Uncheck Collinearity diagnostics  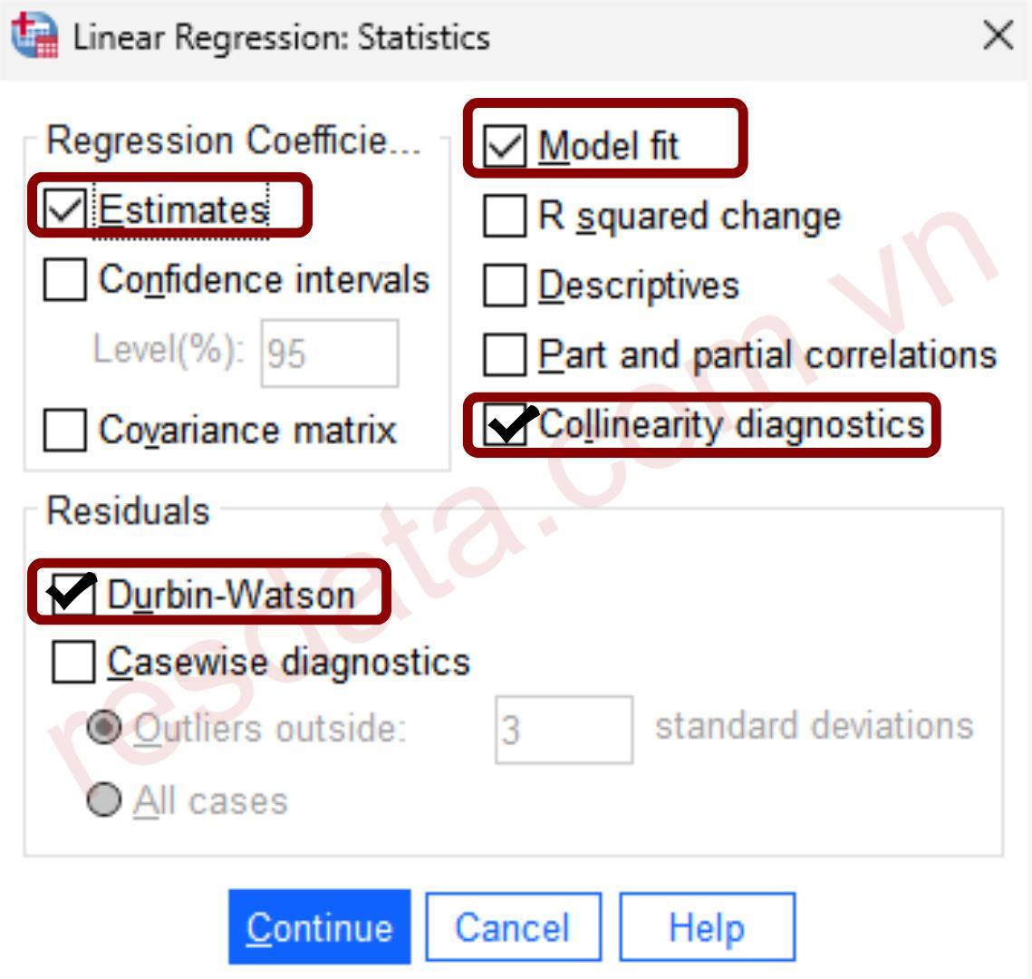pyautogui.click(x=505, y=424)
